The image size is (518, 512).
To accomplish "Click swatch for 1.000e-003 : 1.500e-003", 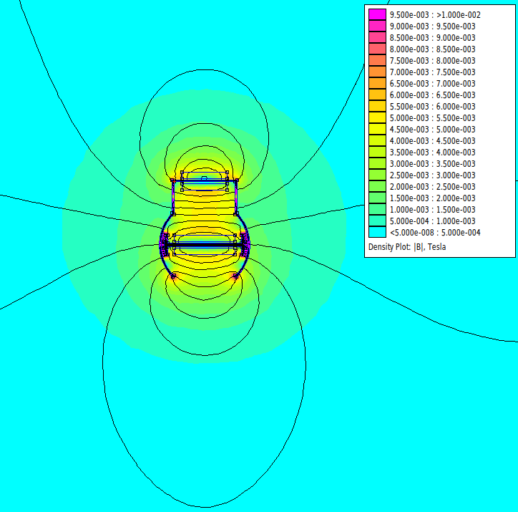I will coord(377,209).
